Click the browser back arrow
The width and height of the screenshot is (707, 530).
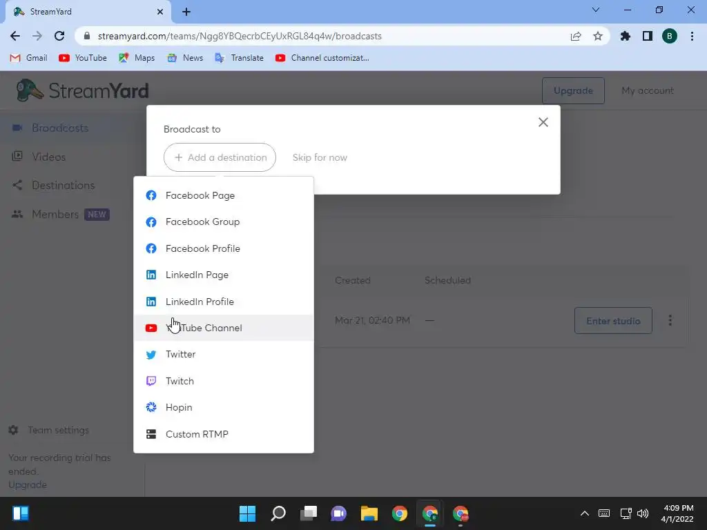[x=15, y=36]
